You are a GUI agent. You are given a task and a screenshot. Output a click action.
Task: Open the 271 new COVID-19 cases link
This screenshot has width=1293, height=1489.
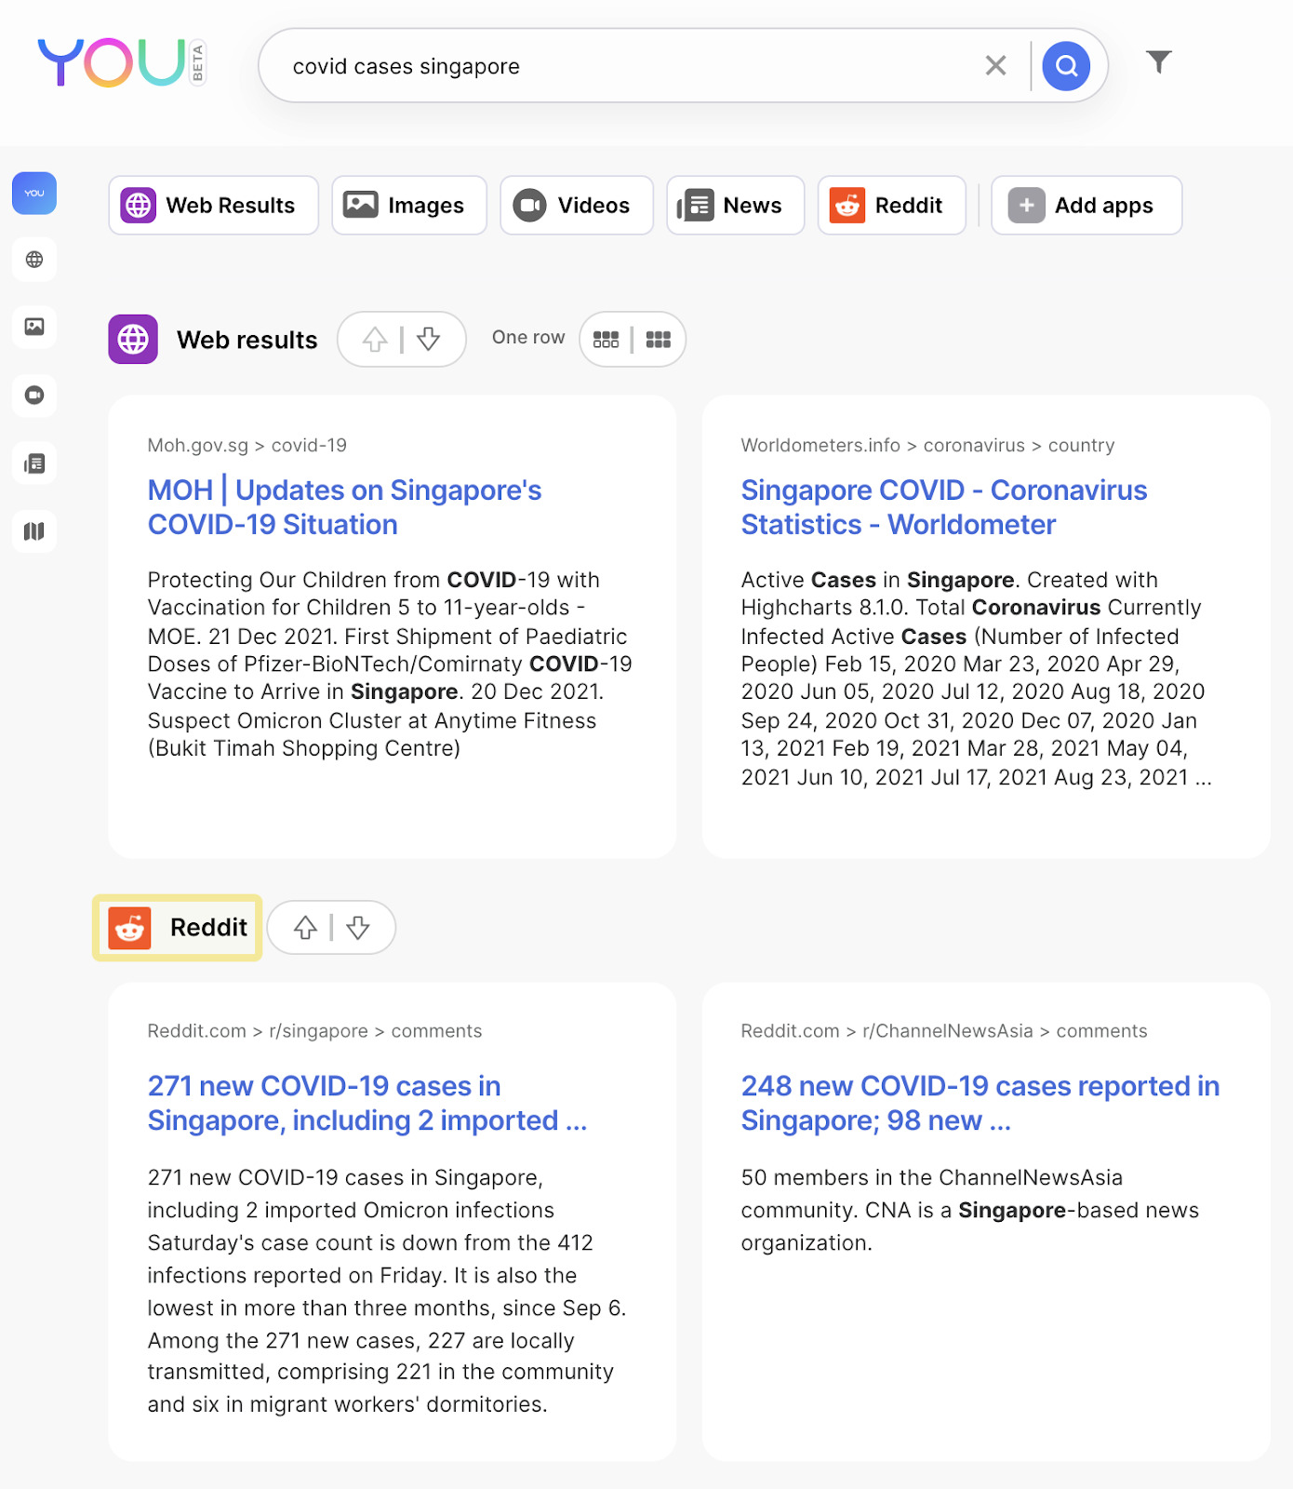point(367,1103)
